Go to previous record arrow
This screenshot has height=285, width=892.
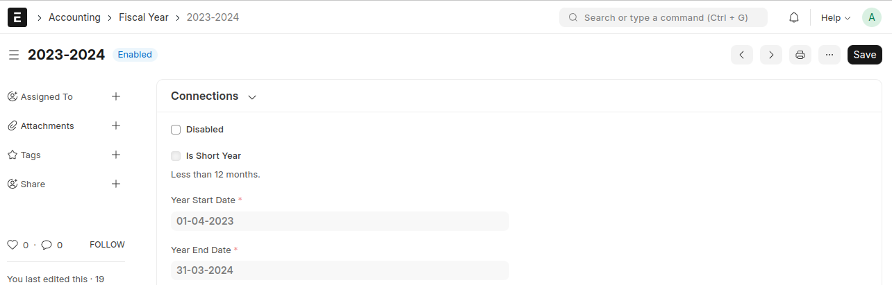(x=742, y=55)
